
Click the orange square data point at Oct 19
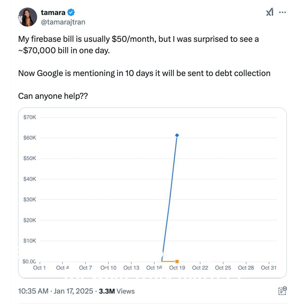click(177, 261)
